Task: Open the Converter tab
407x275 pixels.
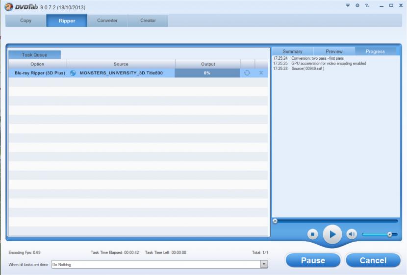Action: [x=107, y=21]
